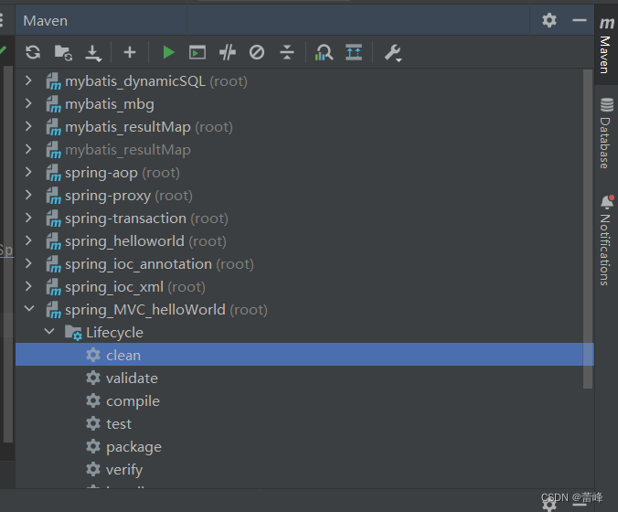
Task: Click gear icon beside package goal
Action: click(x=93, y=446)
